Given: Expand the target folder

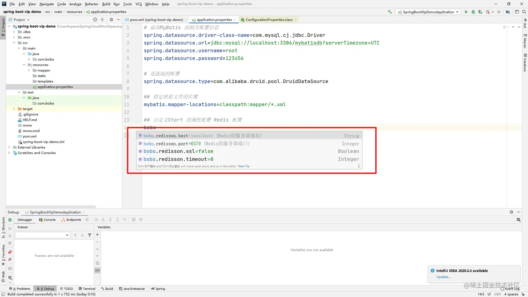Looking at the screenshot, I should (14, 109).
